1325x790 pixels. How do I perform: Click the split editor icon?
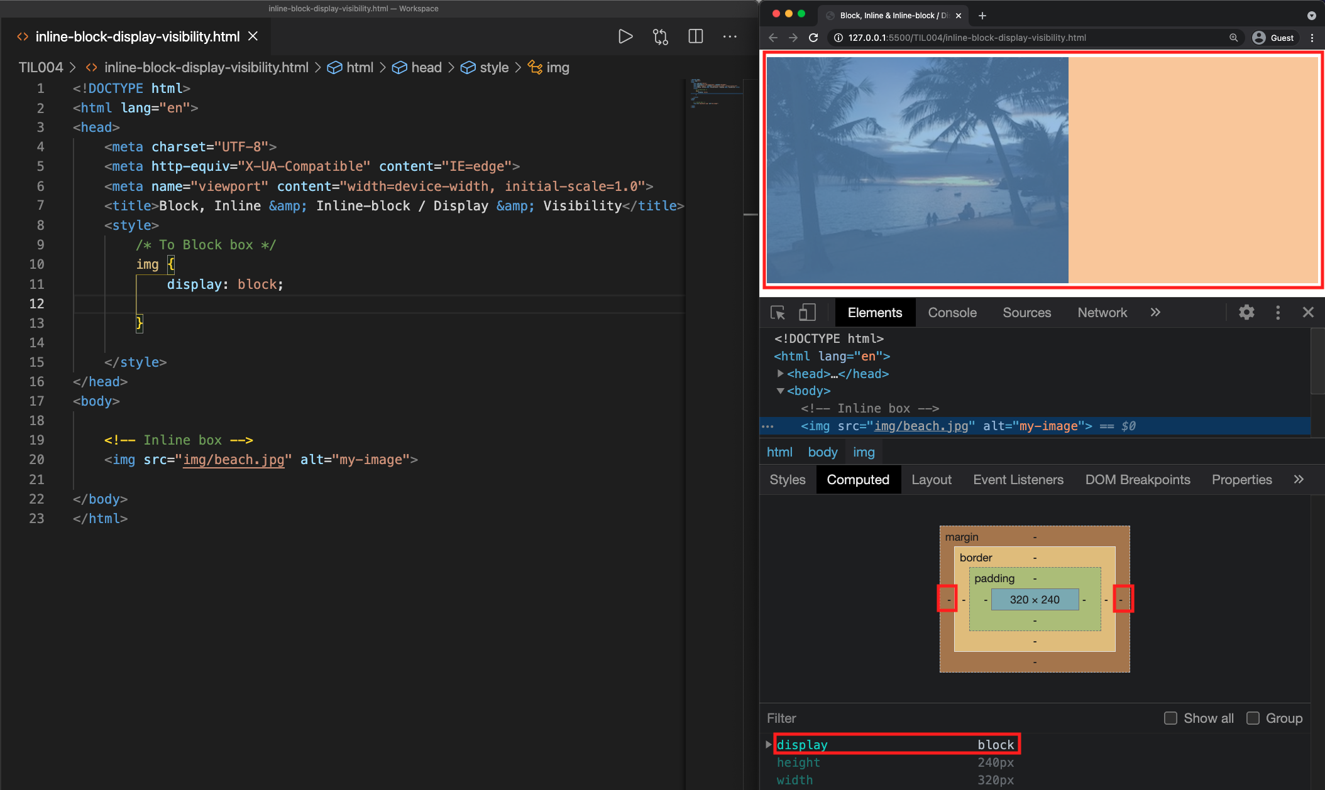click(695, 36)
